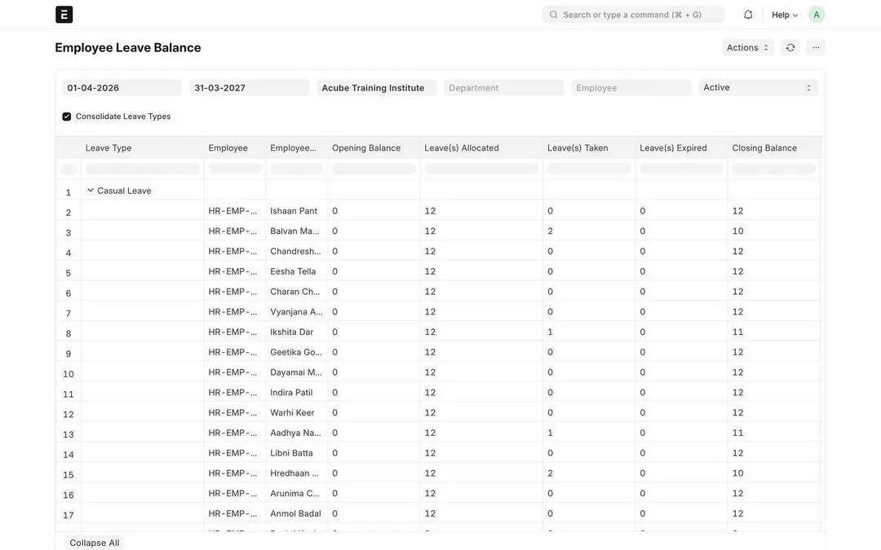Open the Help dropdown menu
Image resolution: width=881 pixels, height=550 pixels.
[785, 15]
